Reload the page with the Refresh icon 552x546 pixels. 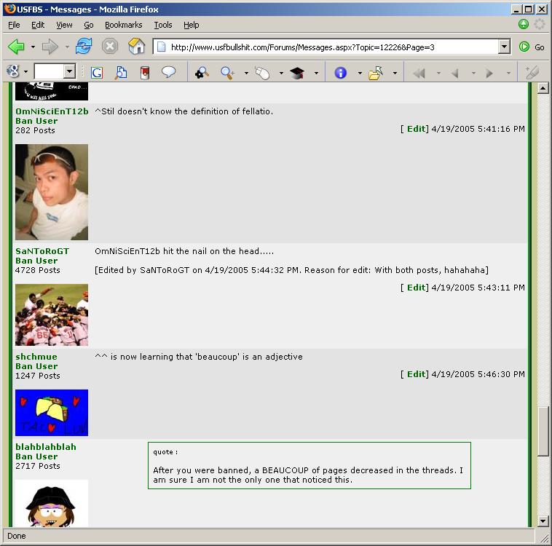click(84, 46)
